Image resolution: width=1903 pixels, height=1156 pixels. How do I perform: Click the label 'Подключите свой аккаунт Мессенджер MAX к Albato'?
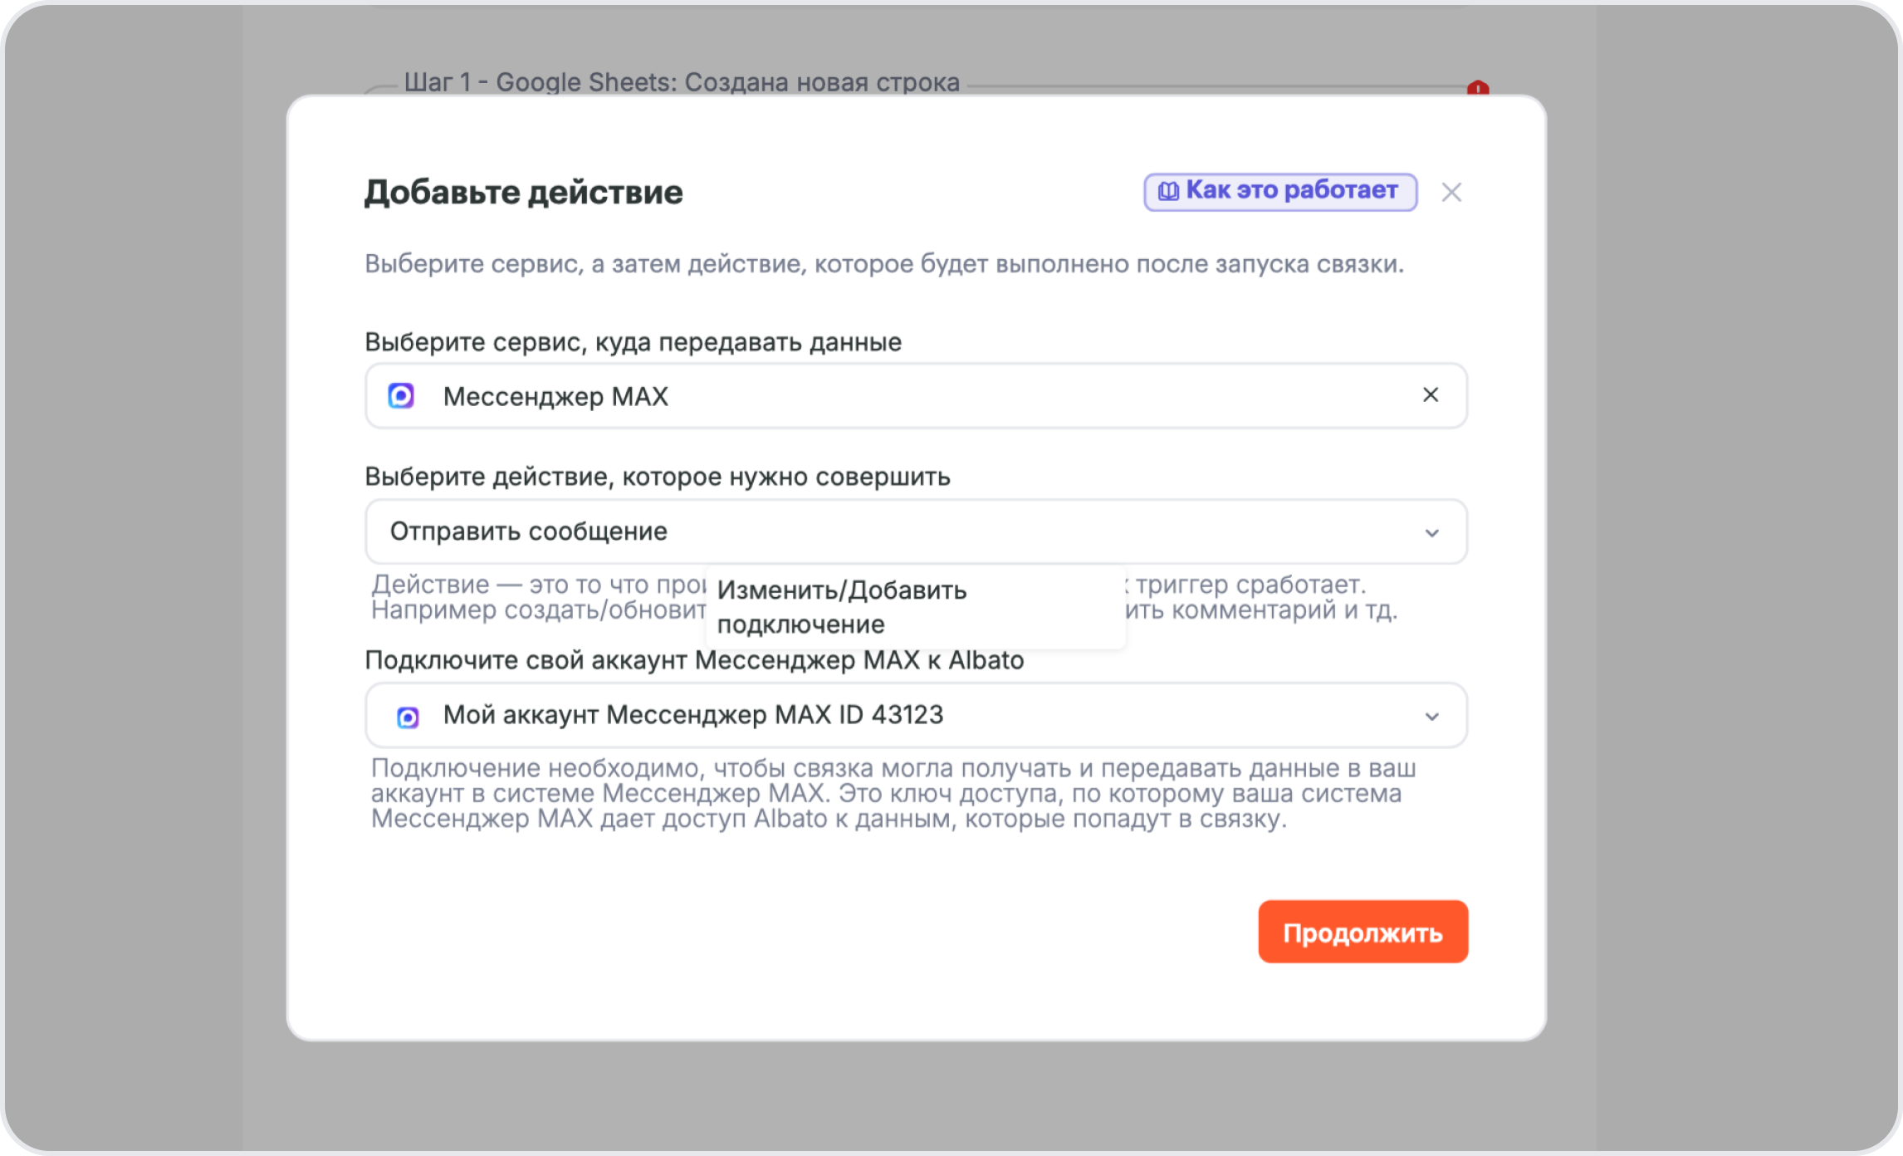point(694,660)
